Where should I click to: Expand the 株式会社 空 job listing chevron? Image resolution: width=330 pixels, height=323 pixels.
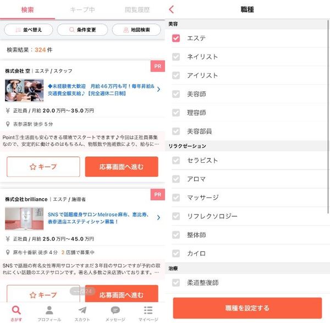pyautogui.click(x=159, y=89)
